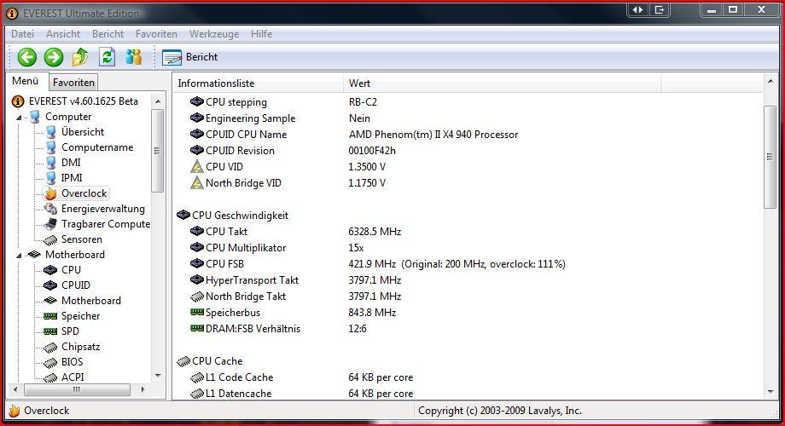Click tree horizontal scroll left arrow

click(x=15, y=389)
